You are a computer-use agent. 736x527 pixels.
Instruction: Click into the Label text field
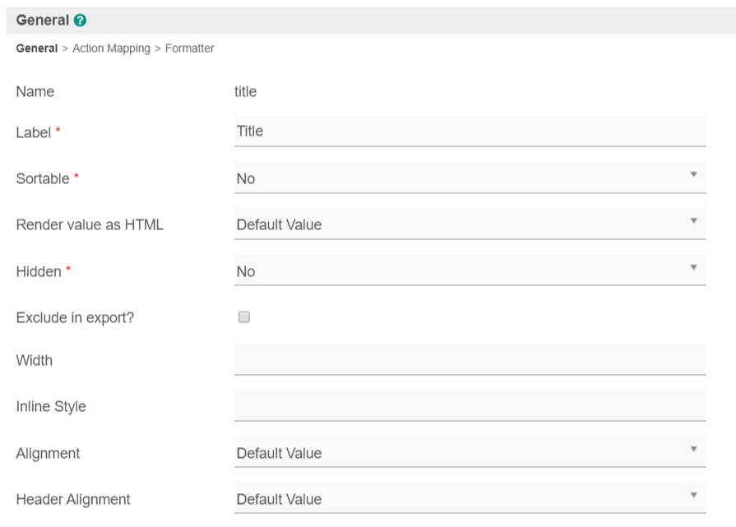click(x=469, y=132)
